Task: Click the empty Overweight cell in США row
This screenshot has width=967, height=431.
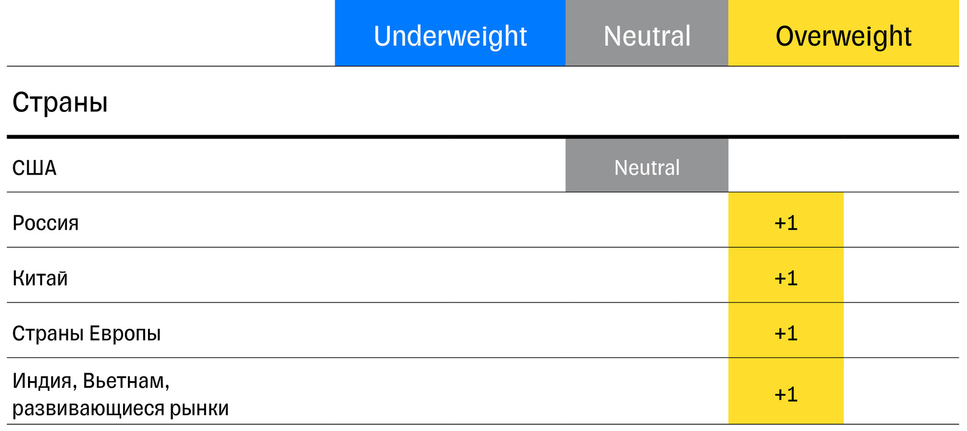Action: [x=843, y=166]
